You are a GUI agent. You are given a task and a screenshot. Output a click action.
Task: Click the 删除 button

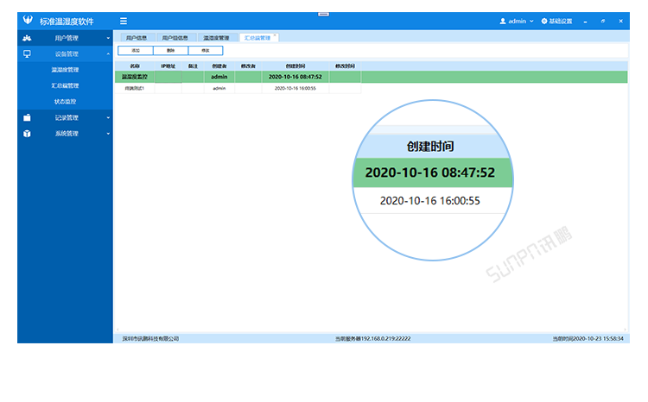pyautogui.click(x=170, y=51)
